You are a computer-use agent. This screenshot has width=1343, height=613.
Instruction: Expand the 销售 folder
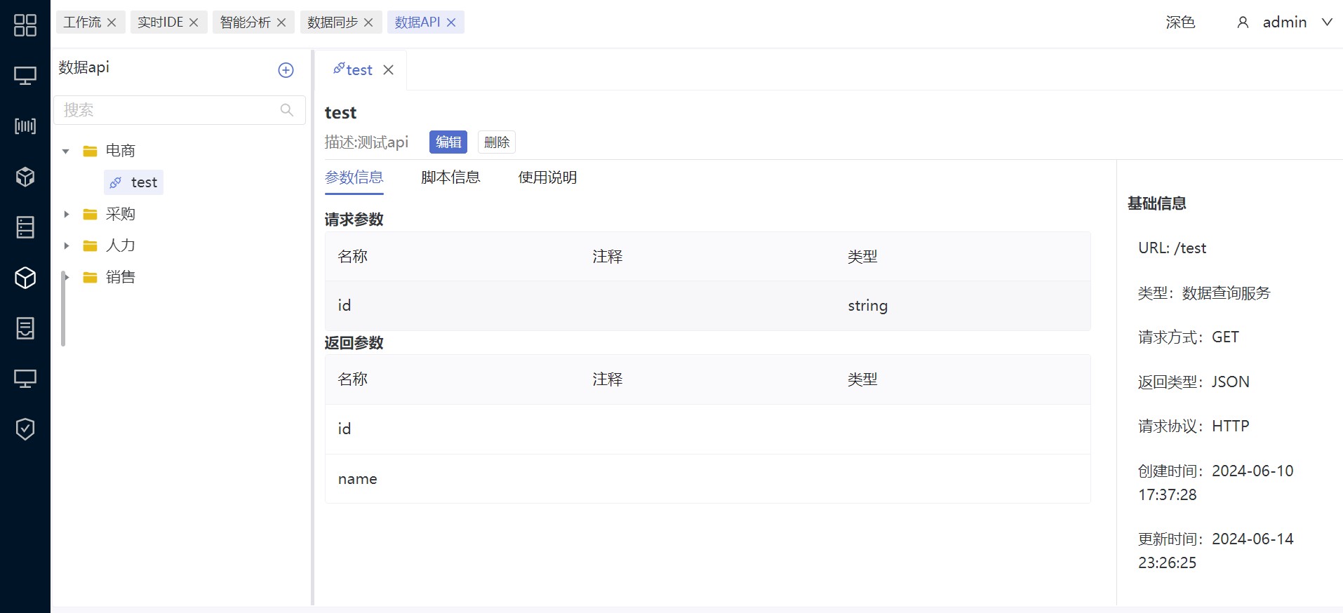tap(67, 277)
